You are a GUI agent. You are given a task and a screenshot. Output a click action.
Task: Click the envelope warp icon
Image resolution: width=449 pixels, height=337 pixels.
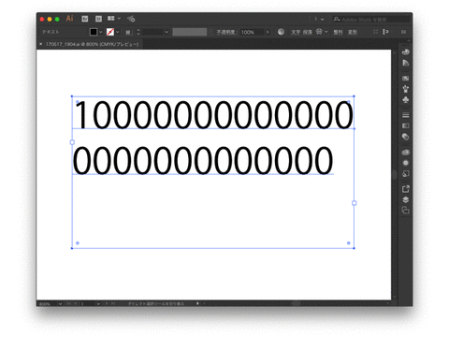pos(319,32)
